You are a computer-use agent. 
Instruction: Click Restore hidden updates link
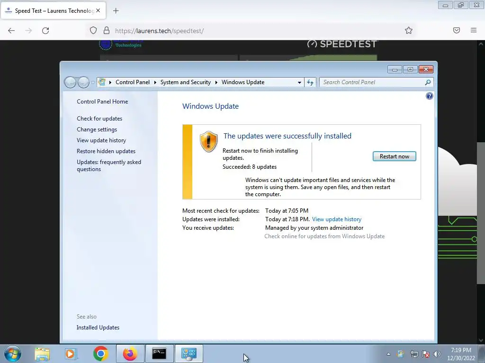click(x=106, y=151)
